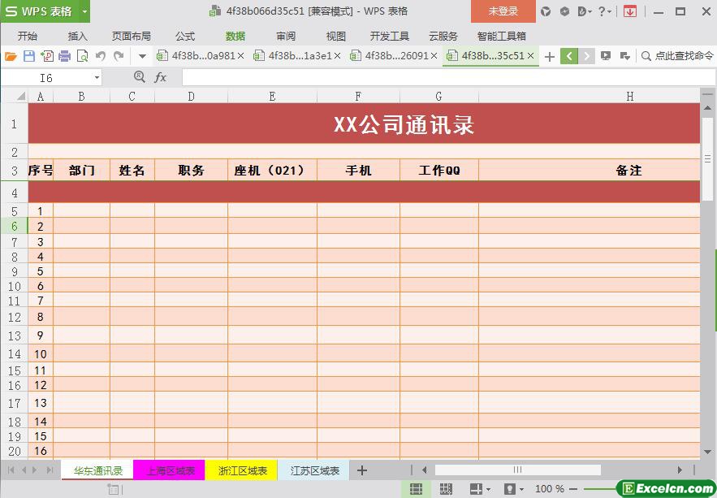Screen dimensions: 717x498
Task: Close the 4f38b...0a981 document tab
Action: click(x=240, y=56)
